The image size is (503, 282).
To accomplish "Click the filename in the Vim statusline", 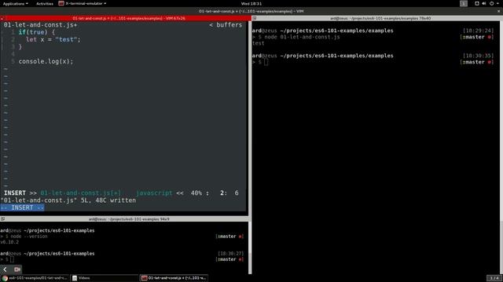I will coord(80,193).
